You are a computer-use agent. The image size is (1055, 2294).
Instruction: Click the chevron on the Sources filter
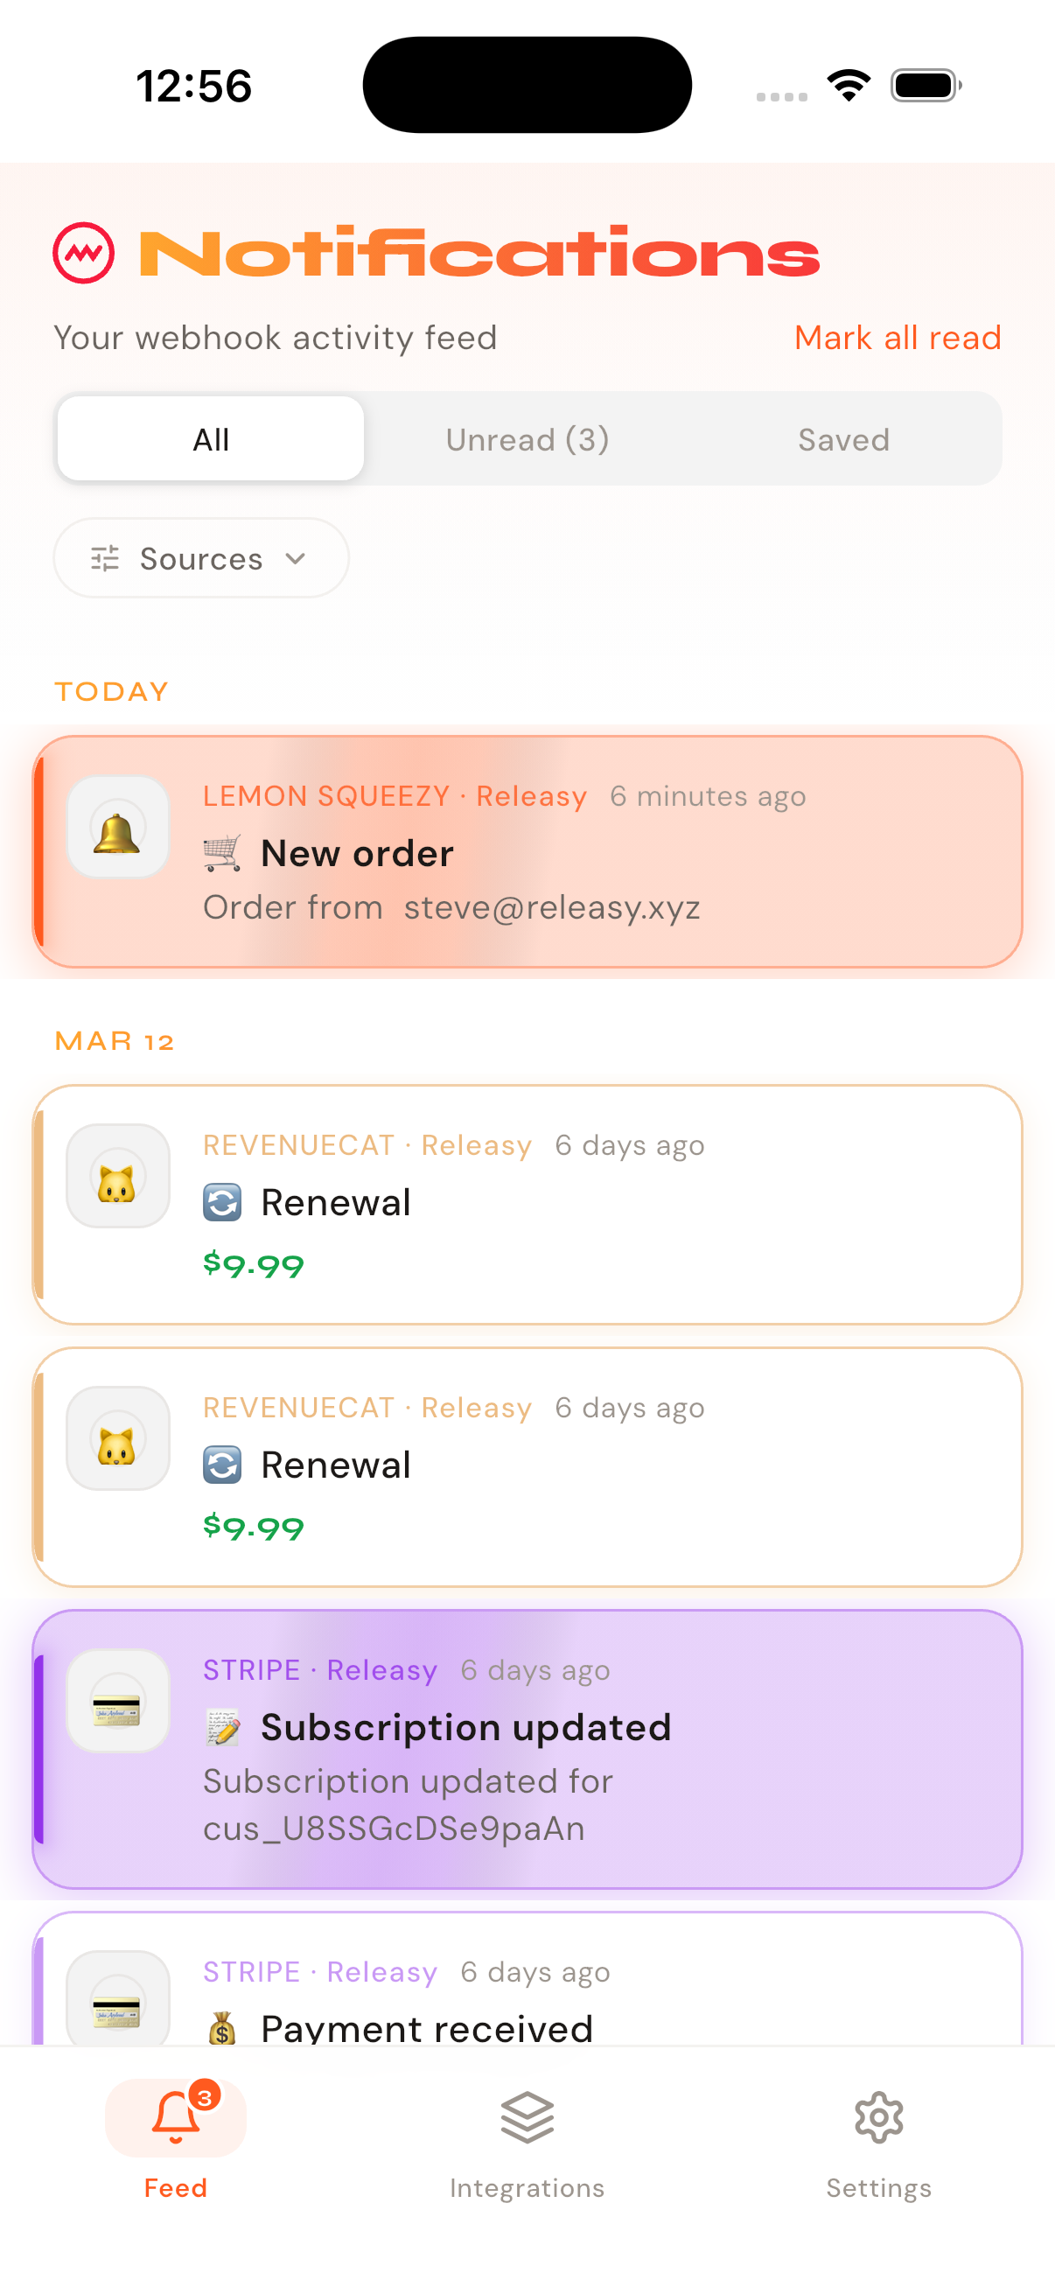pos(297,559)
